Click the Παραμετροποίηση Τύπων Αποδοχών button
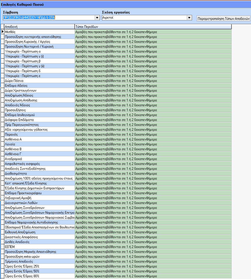Viewport: 251px width, 279px height. pyautogui.click(x=224, y=18)
